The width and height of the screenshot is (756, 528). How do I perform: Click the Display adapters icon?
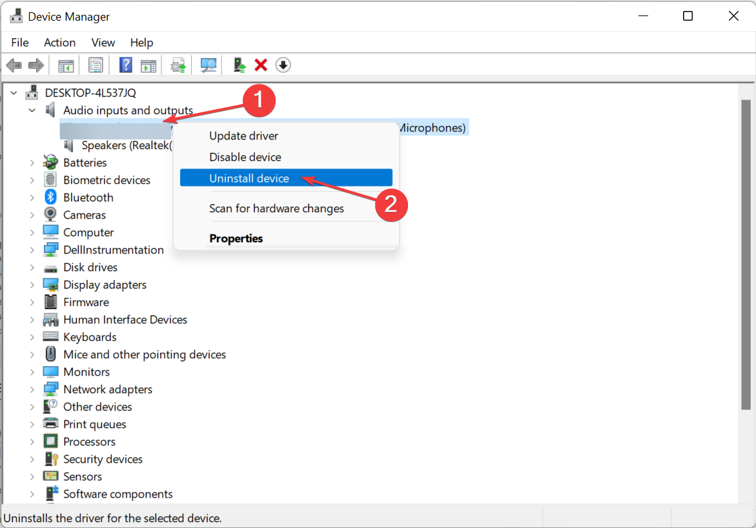[50, 285]
